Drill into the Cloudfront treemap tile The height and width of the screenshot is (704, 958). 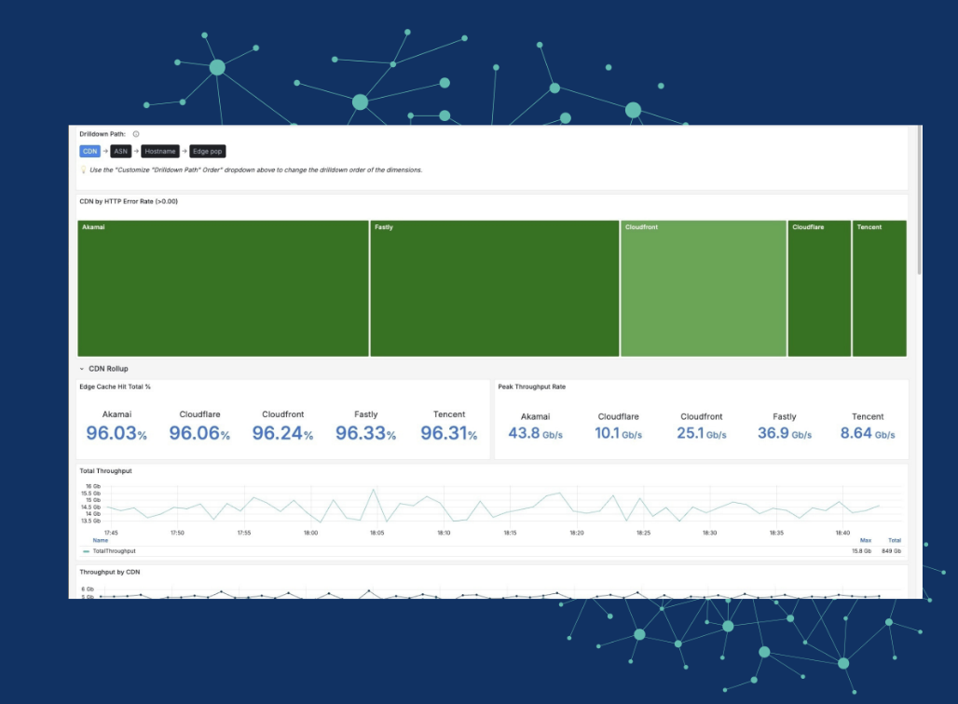click(704, 289)
